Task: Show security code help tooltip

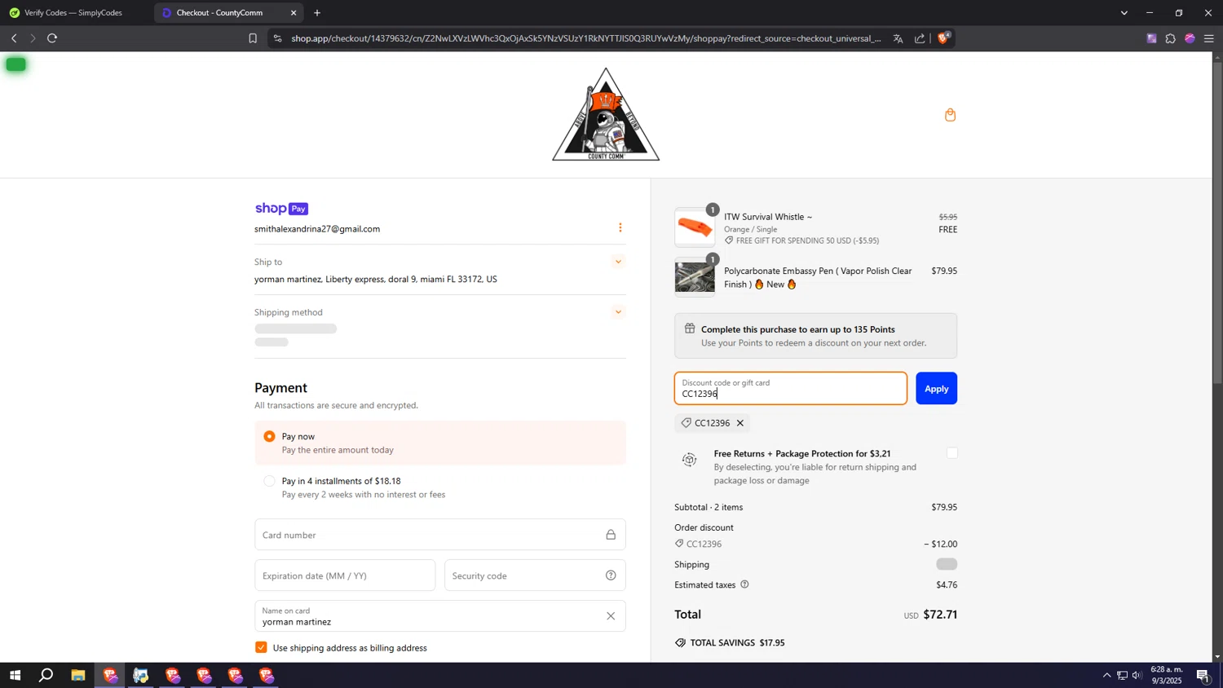Action: pos(611,576)
